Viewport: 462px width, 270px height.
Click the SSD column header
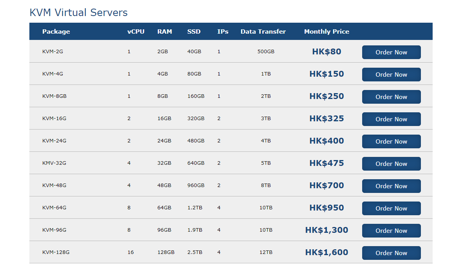coord(194,32)
